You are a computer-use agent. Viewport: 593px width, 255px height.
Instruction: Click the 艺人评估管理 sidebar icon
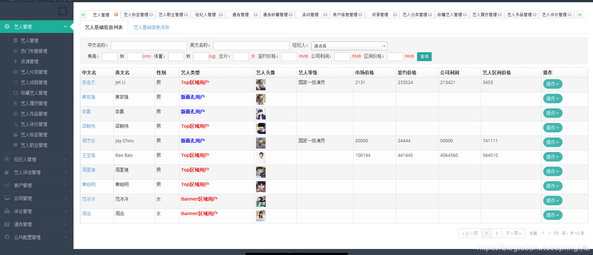point(7,172)
